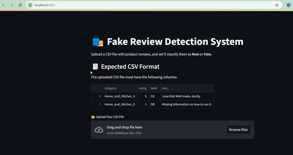This screenshot has width=293, height=155.
Task: Select the text_ column header
Action: pos(187,88)
